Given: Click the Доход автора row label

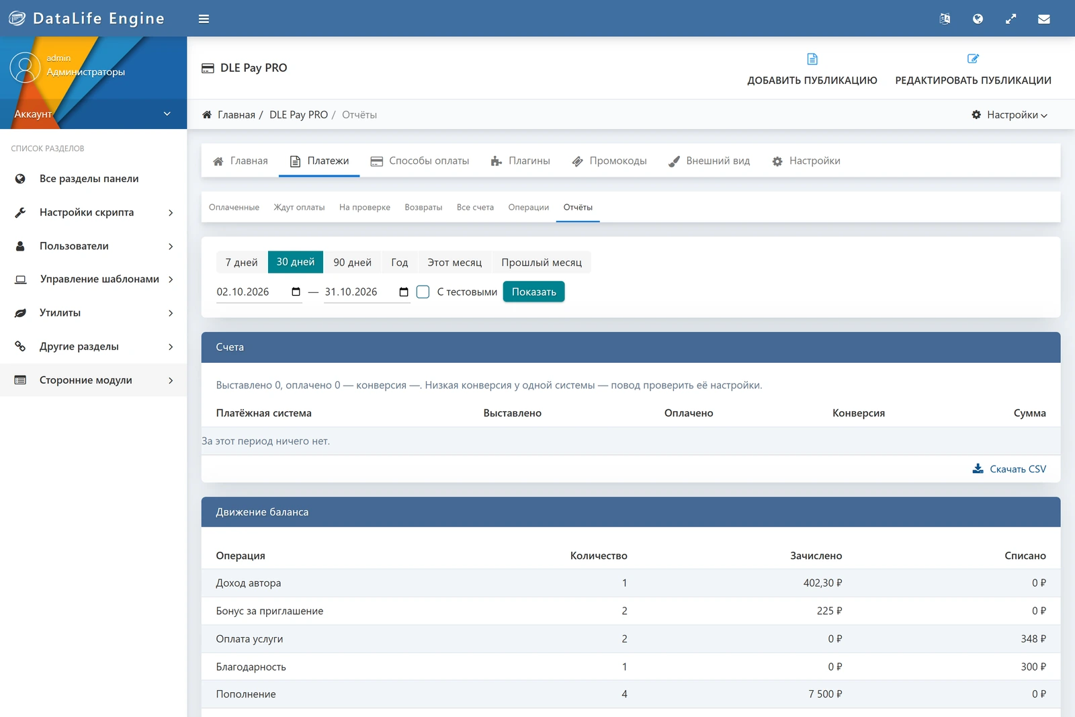Looking at the screenshot, I should point(249,583).
